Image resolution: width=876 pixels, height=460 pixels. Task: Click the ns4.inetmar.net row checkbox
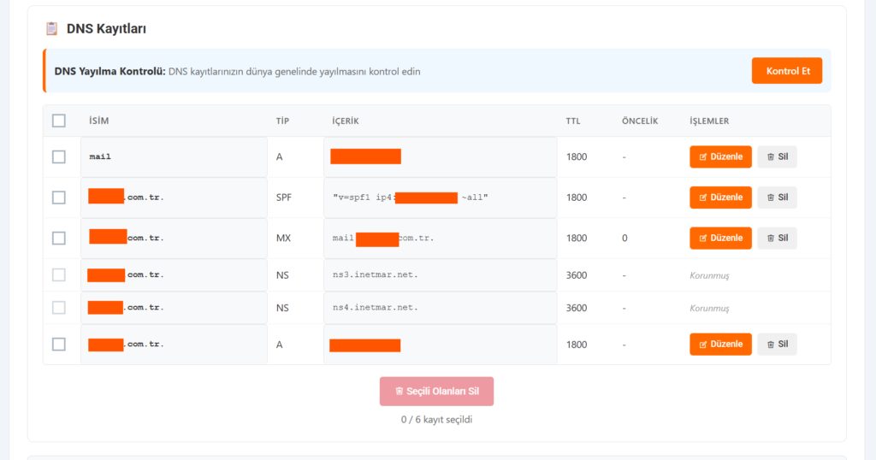click(59, 308)
